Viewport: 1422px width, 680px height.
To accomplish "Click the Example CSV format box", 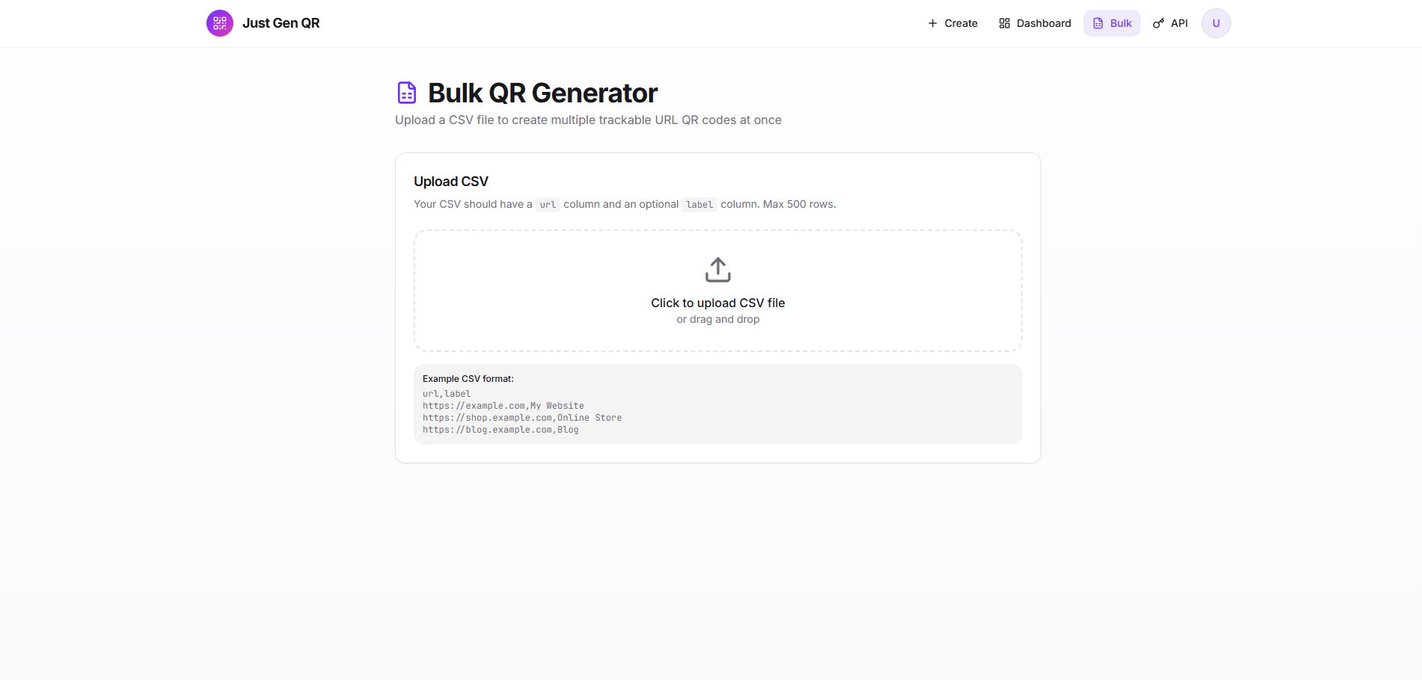I will pyautogui.click(x=717, y=404).
